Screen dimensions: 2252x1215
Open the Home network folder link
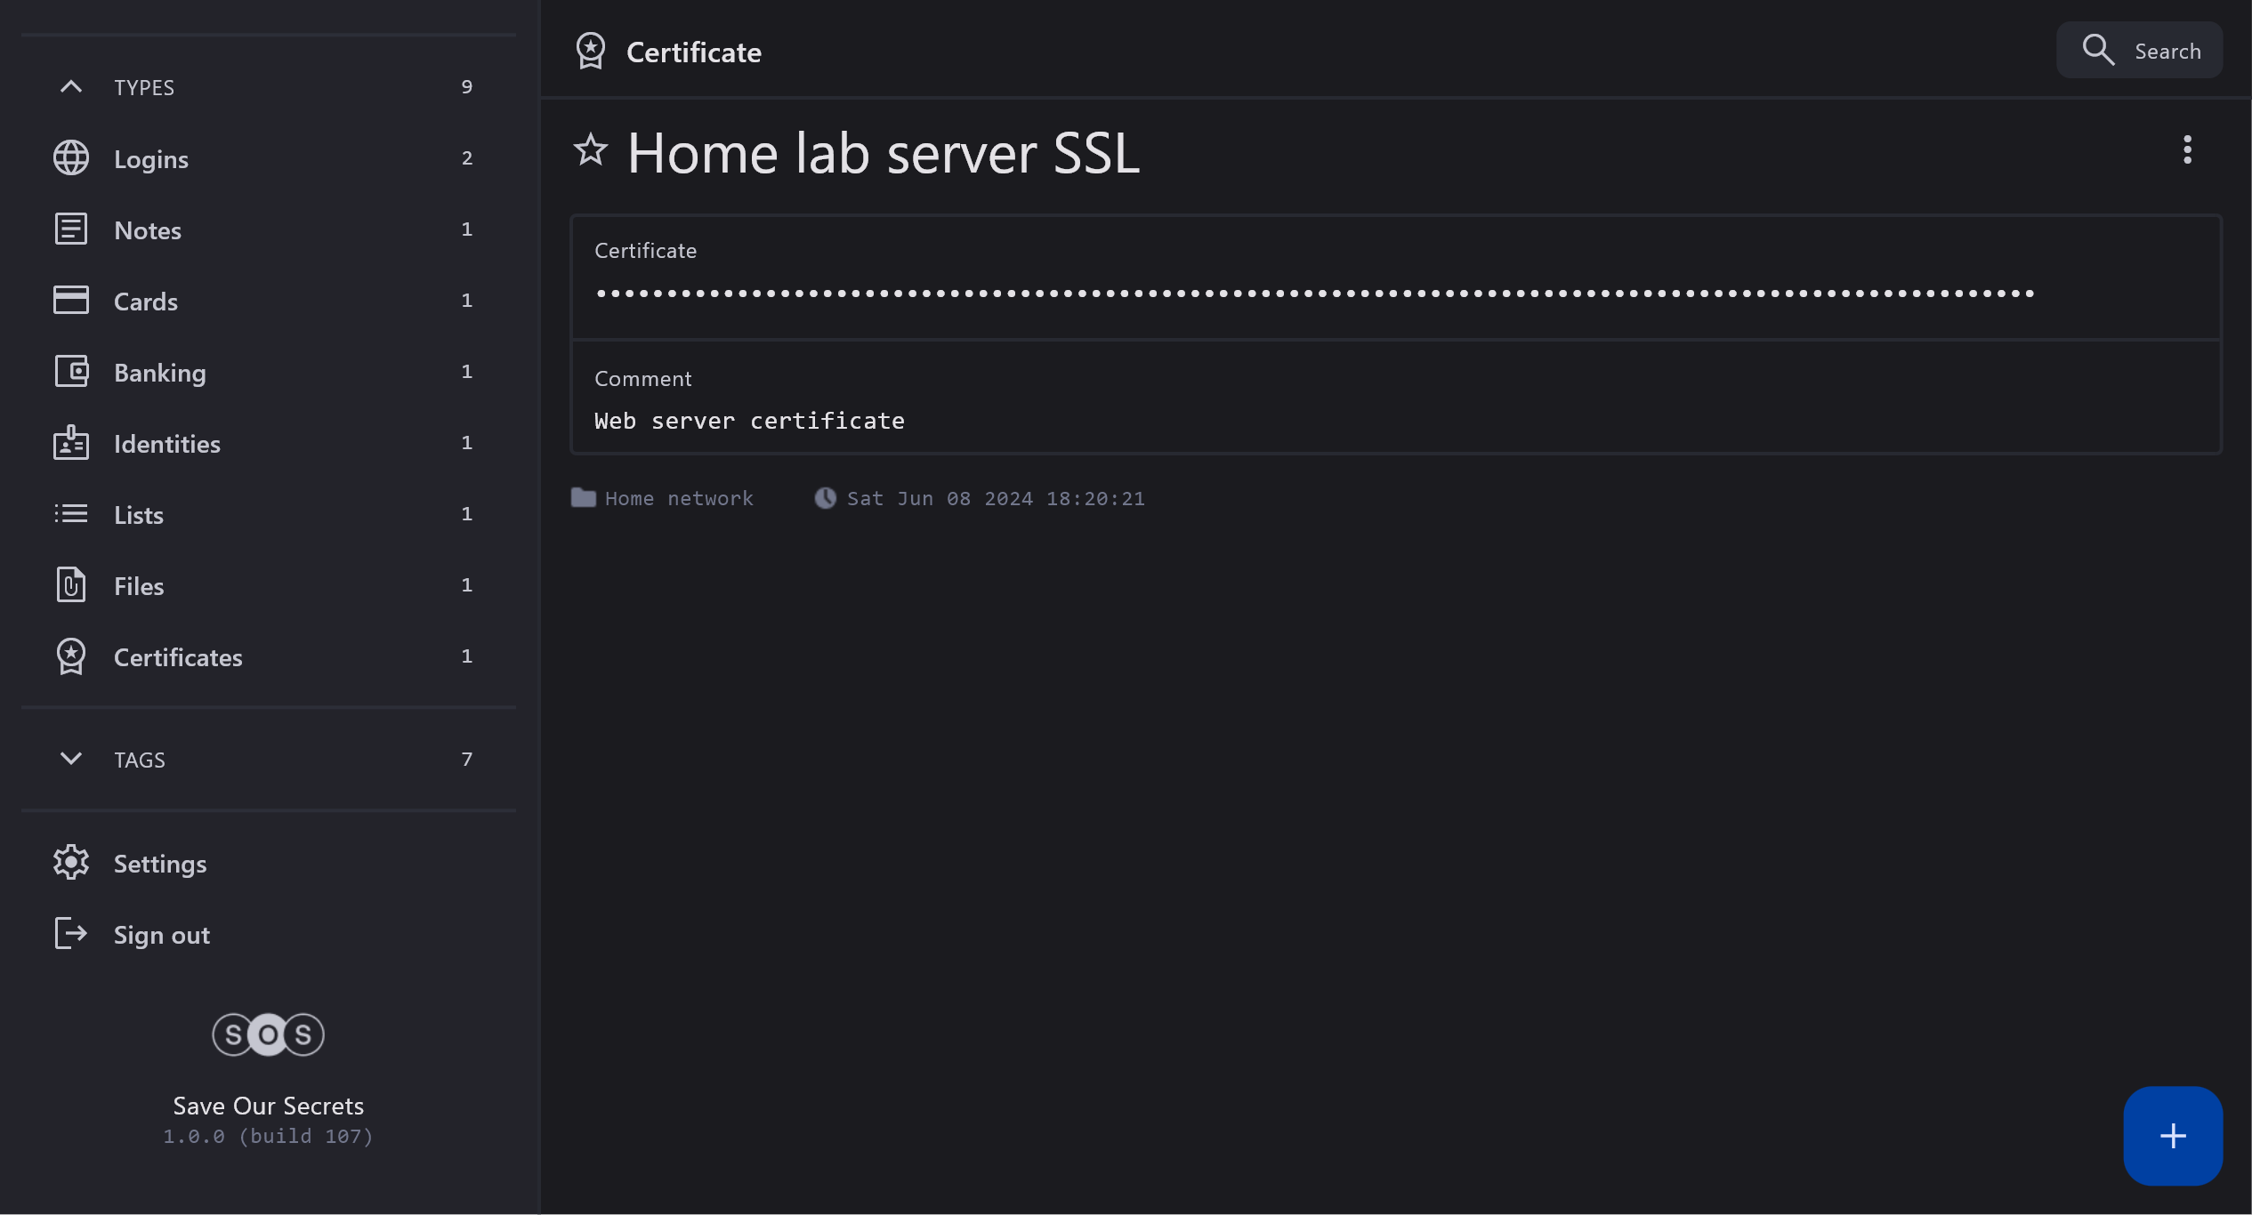click(678, 499)
